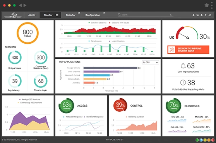
Task: Click the red critical X status icon
Action: pos(213,140)
